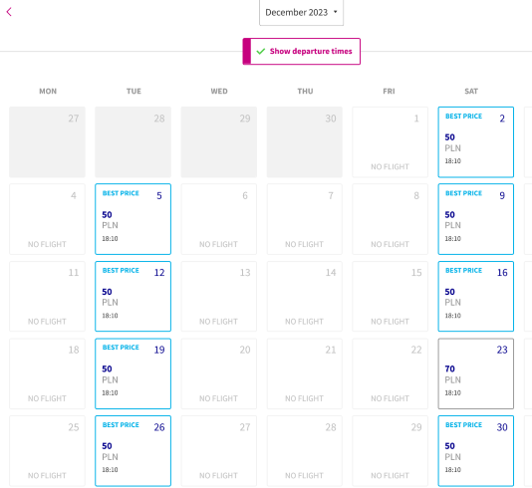Choose Tuesday 19 December flight
532x488 pixels.
click(x=133, y=373)
